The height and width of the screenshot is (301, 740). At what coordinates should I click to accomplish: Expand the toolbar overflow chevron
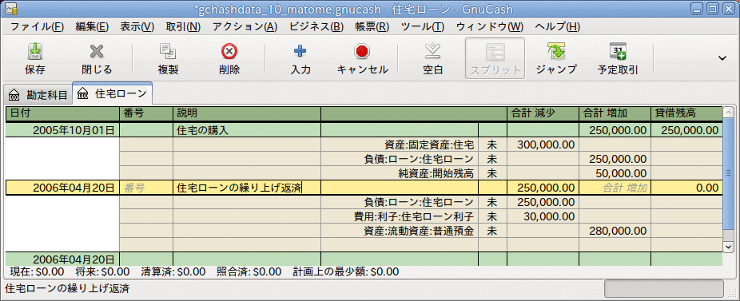[722, 58]
